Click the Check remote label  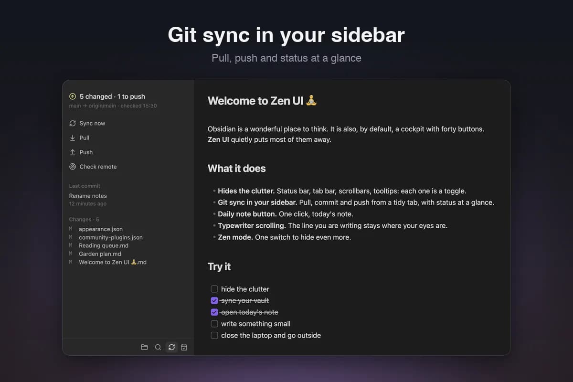pyautogui.click(x=98, y=167)
